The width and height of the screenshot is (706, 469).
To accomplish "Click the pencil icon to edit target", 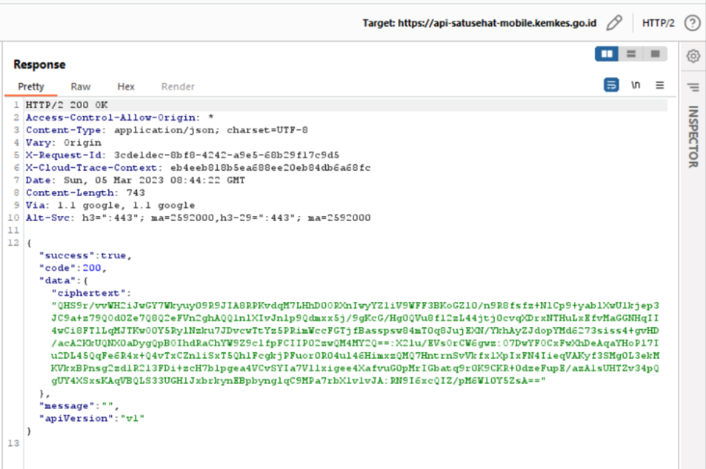I will pos(613,23).
